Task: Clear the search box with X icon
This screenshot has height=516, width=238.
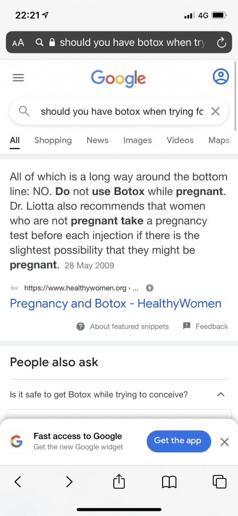Action: pos(215,112)
